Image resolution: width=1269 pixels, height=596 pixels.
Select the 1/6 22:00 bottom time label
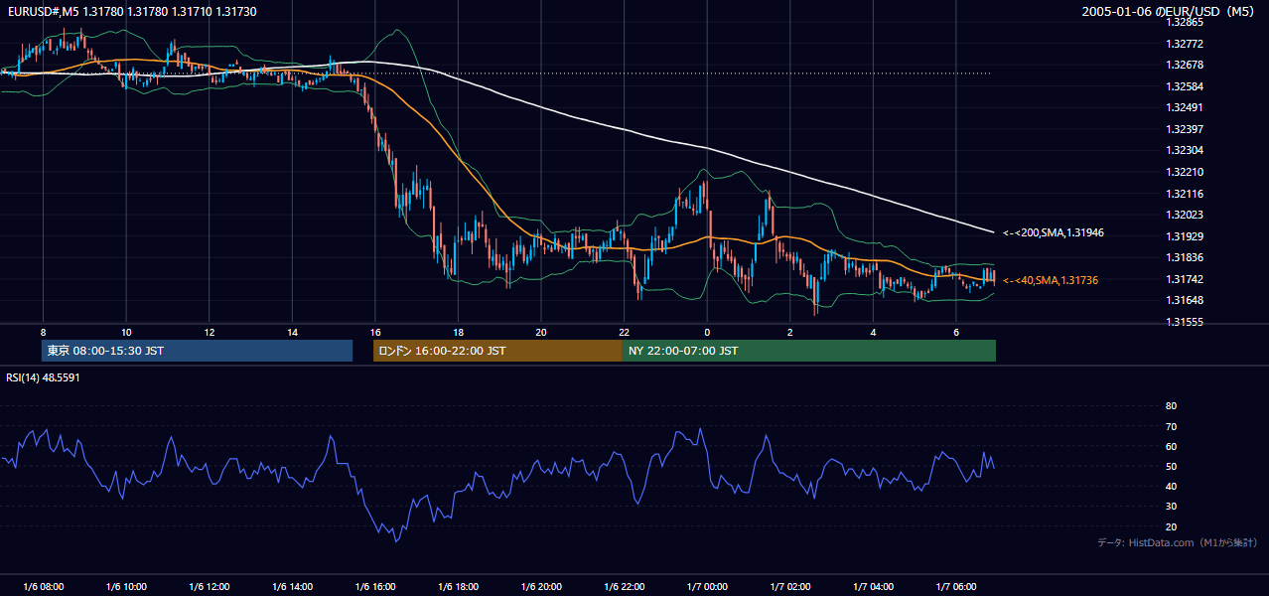(624, 587)
